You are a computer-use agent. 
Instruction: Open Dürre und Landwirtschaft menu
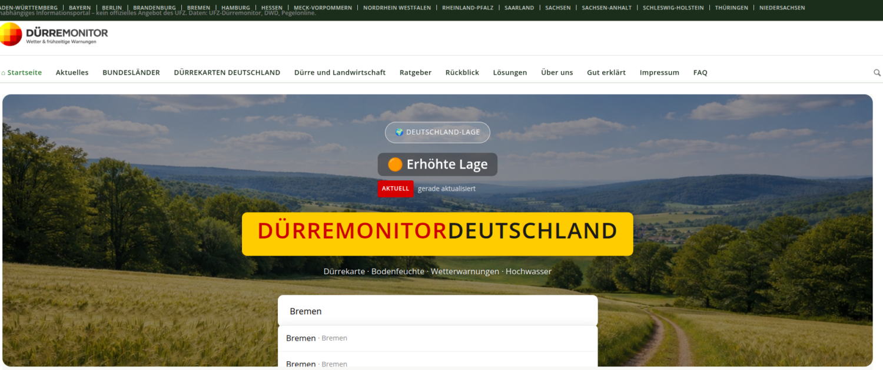(340, 73)
